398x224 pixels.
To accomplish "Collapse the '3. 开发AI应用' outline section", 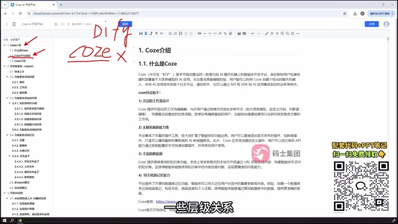I will (x=4, y=193).
